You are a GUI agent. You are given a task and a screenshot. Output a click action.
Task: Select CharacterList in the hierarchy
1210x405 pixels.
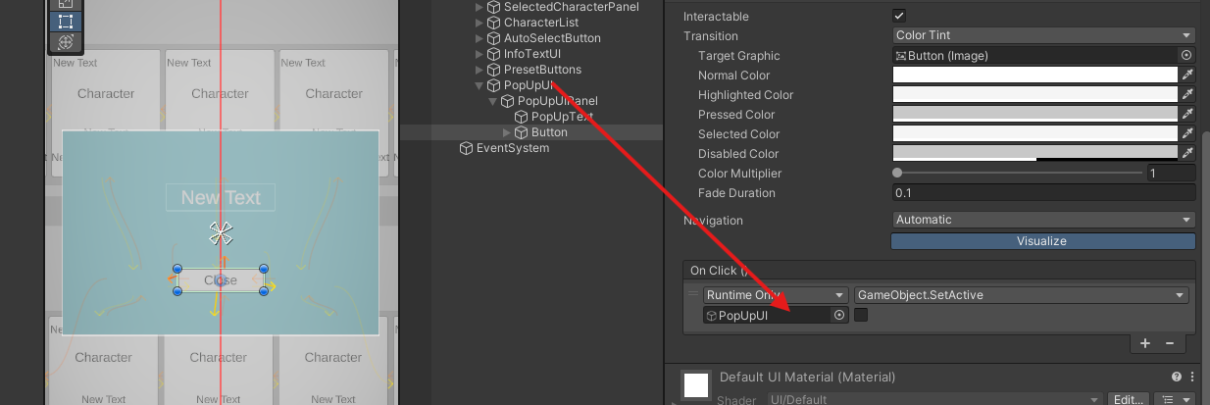[x=540, y=23]
